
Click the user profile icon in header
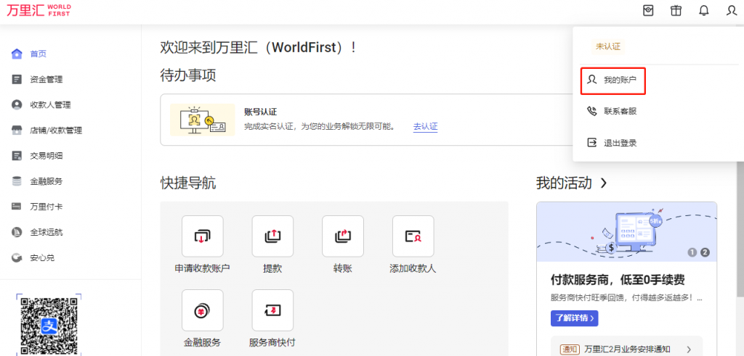click(731, 10)
